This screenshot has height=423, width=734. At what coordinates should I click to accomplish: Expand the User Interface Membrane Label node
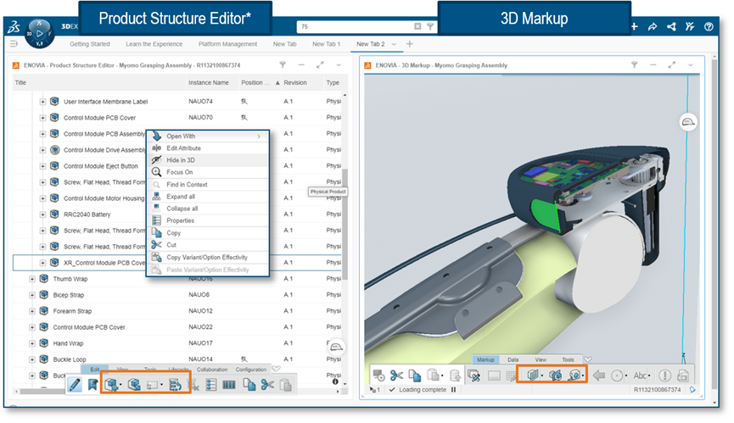click(42, 102)
